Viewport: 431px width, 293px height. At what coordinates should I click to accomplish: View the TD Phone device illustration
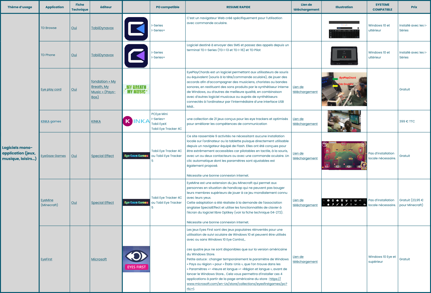(344, 55)
